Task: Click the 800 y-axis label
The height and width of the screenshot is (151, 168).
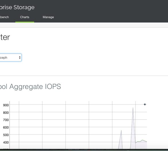Action: coord(6,113)
